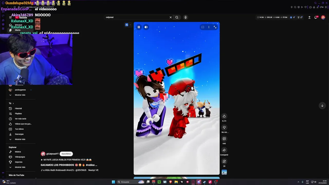Image resolution: width=329 pixels, height=185 pixels.
Task: Pause the Shorts video
Action: point(139,27)
